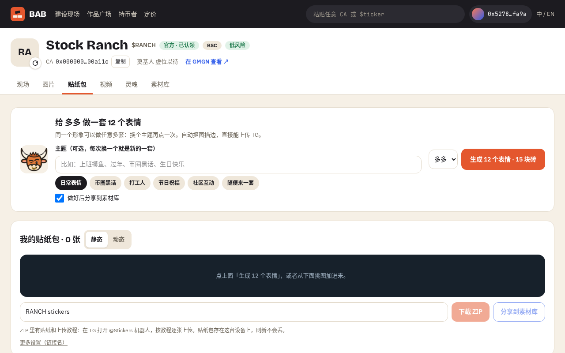565x353 pixels.
Task: Click the Stock Ranch title
Action: [87, 45]
